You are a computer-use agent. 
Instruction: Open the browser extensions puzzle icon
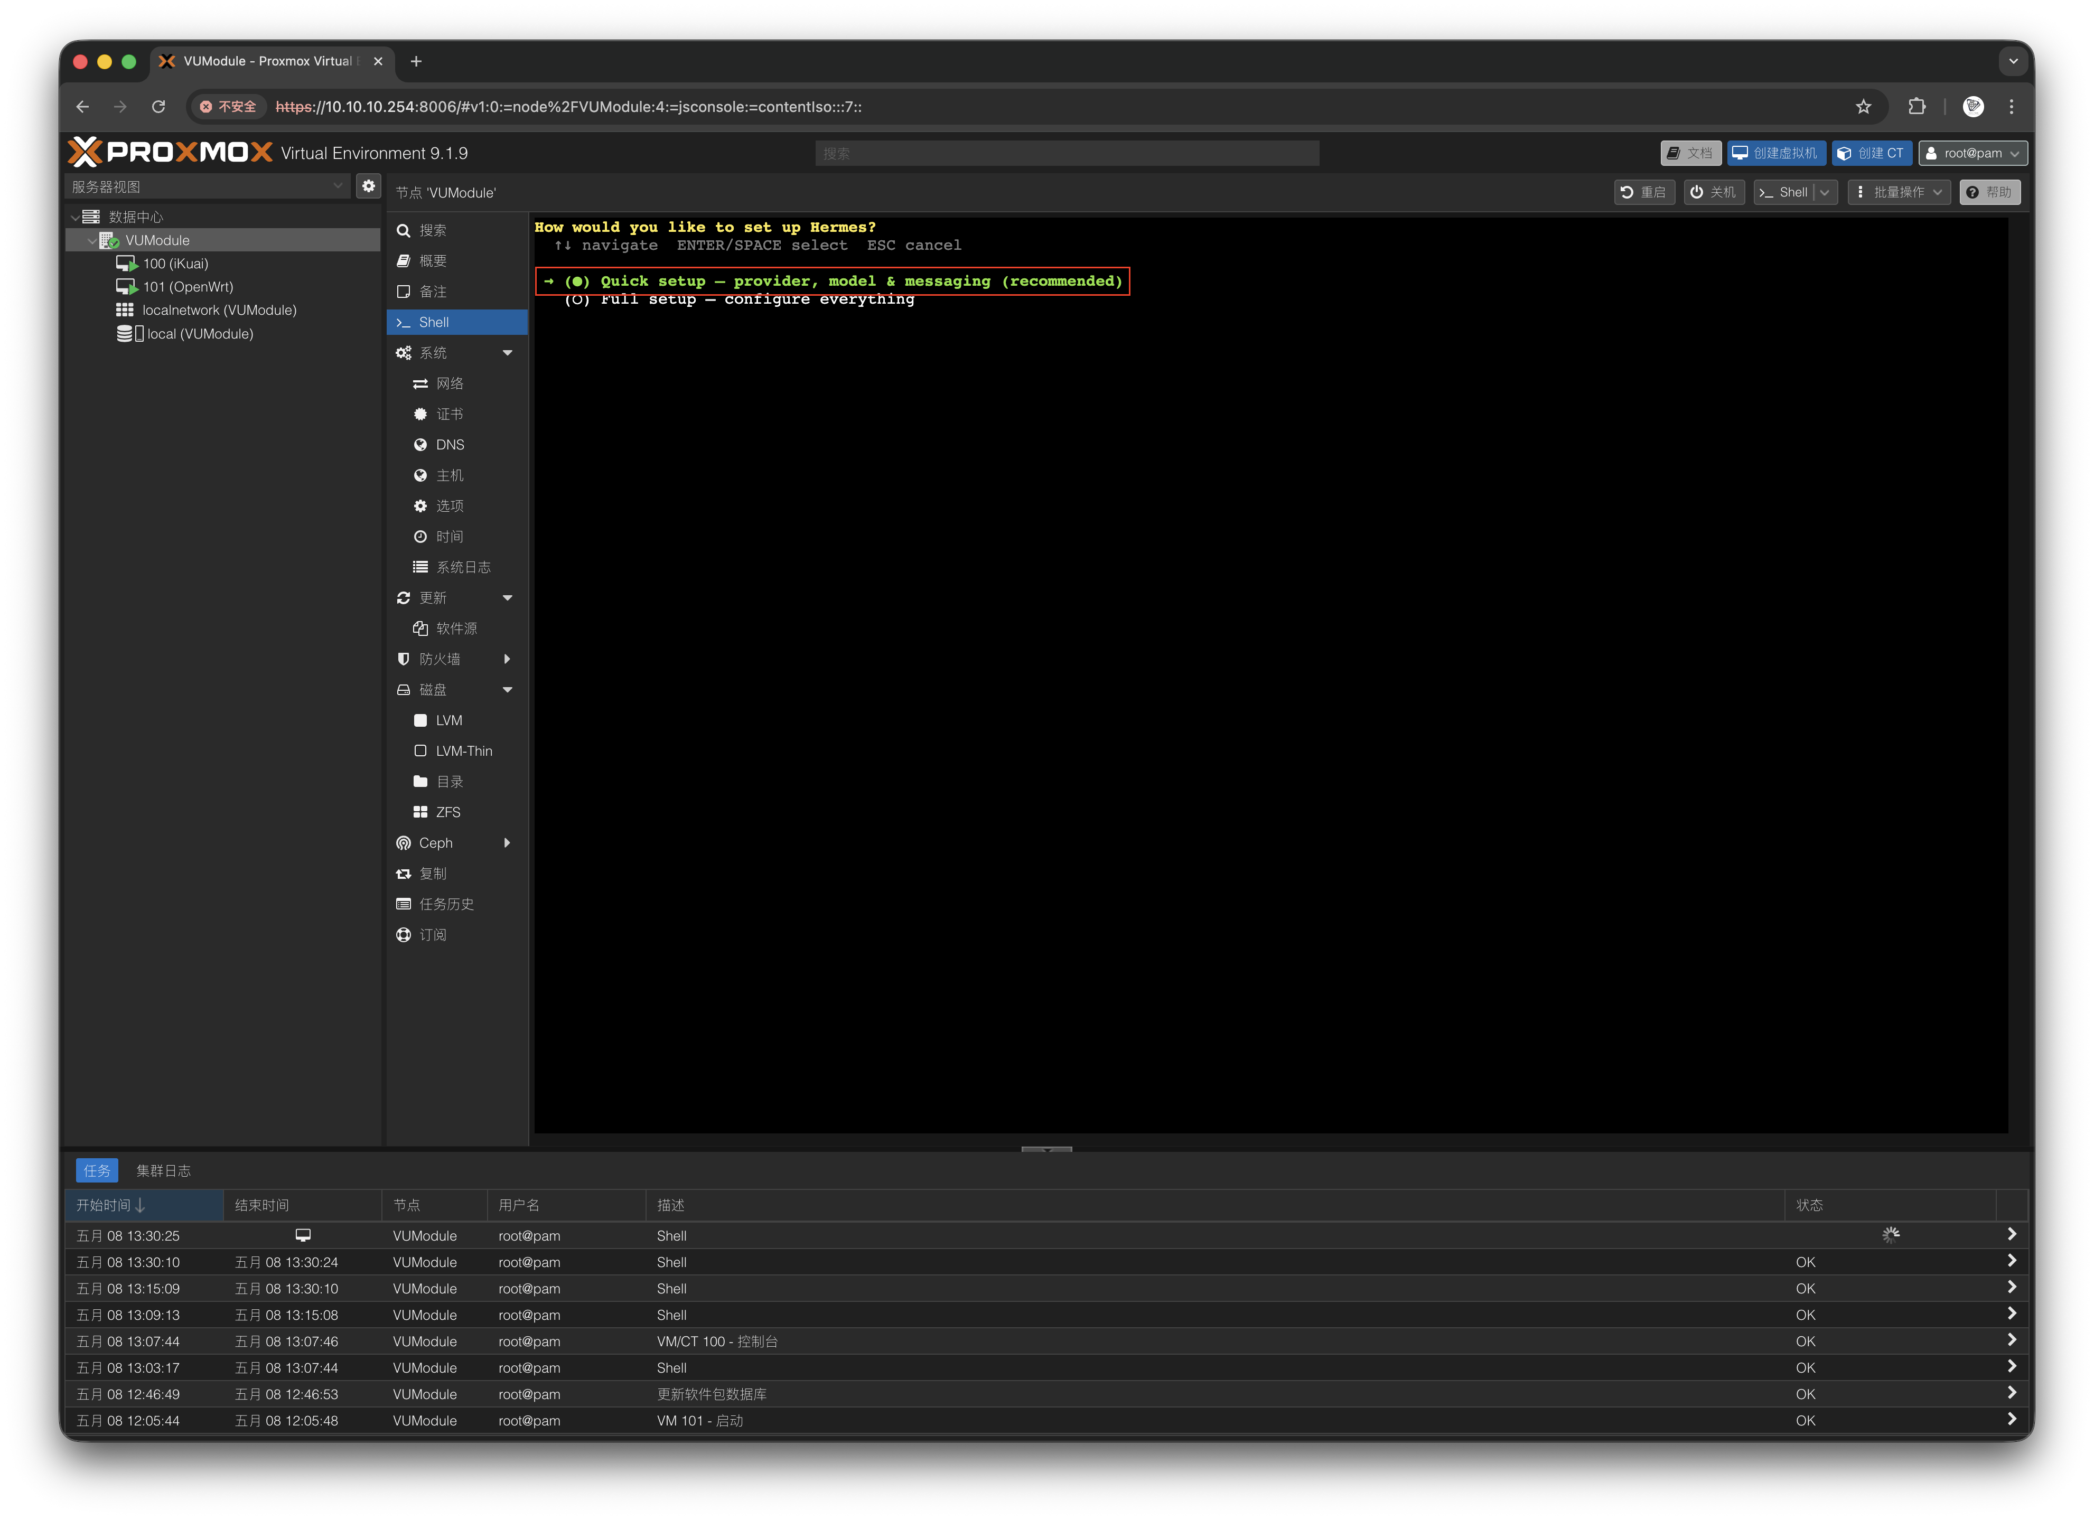(1917, 107)
